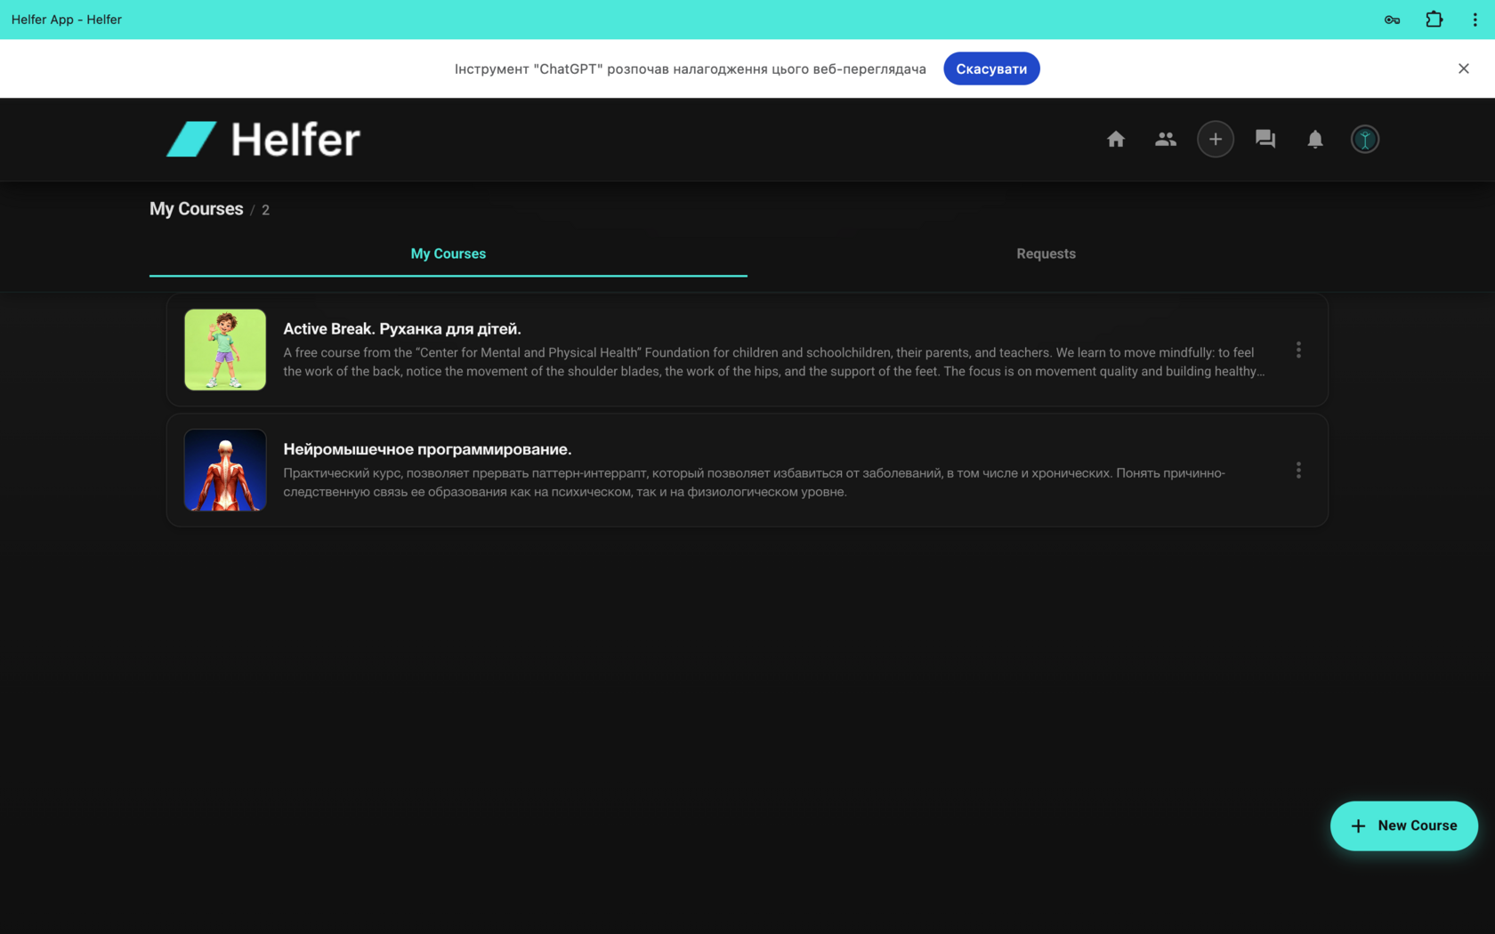Viewport: 1495px width, 934px height.
Task: Create a New Course
Action: point(1404,825)
